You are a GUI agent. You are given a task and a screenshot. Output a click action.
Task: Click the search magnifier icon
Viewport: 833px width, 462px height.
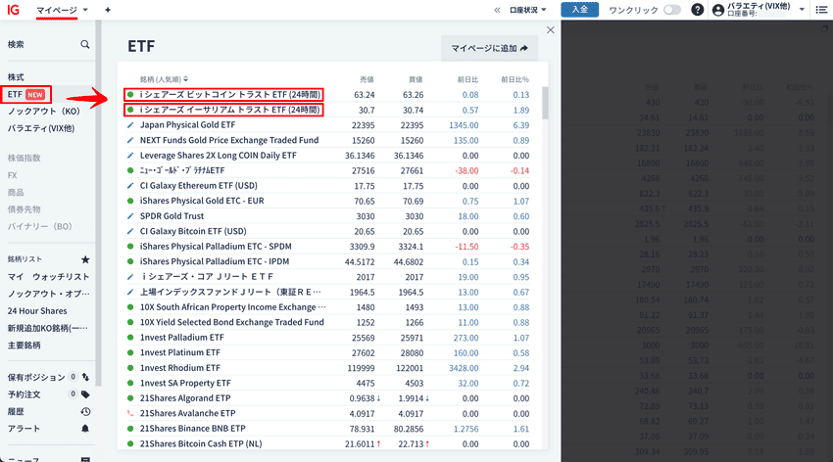[85, 45]
